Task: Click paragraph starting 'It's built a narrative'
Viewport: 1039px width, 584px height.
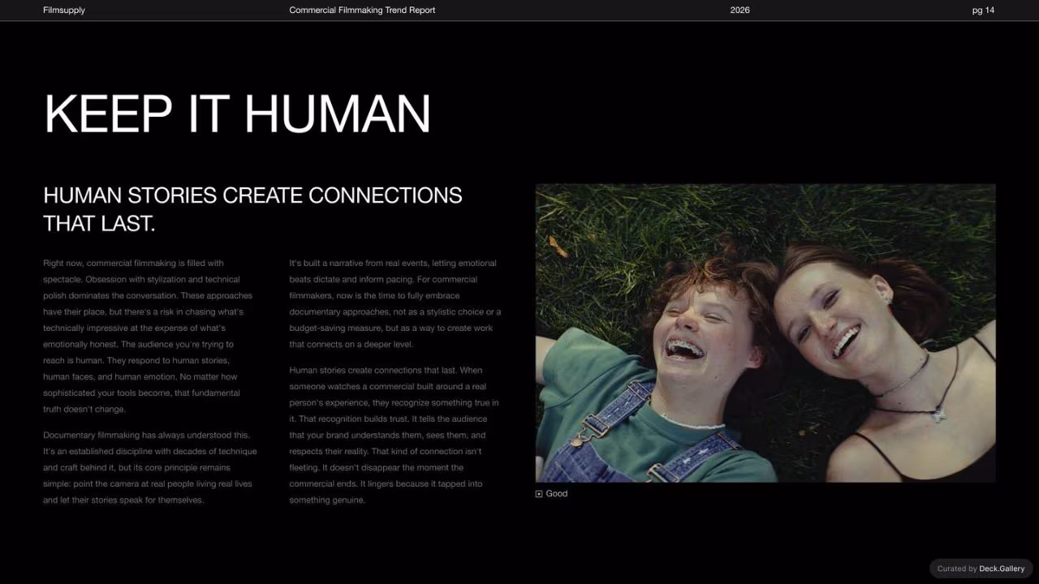Action: [395, 303]
